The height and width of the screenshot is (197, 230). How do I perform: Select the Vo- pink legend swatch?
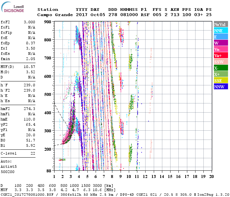click(x=220, y=49)
